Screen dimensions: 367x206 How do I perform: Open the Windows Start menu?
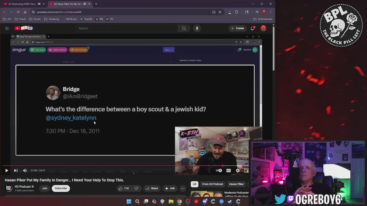click(129, 201)
